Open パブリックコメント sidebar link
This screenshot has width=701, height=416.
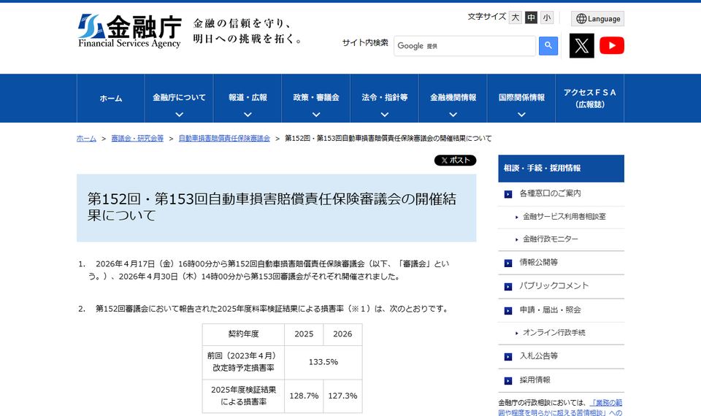(x=554, y=286)
